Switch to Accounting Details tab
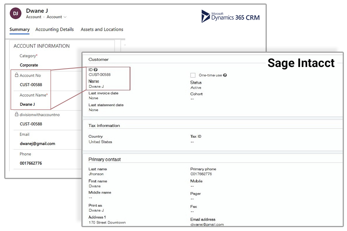347x231 pixels. [54, 30]
